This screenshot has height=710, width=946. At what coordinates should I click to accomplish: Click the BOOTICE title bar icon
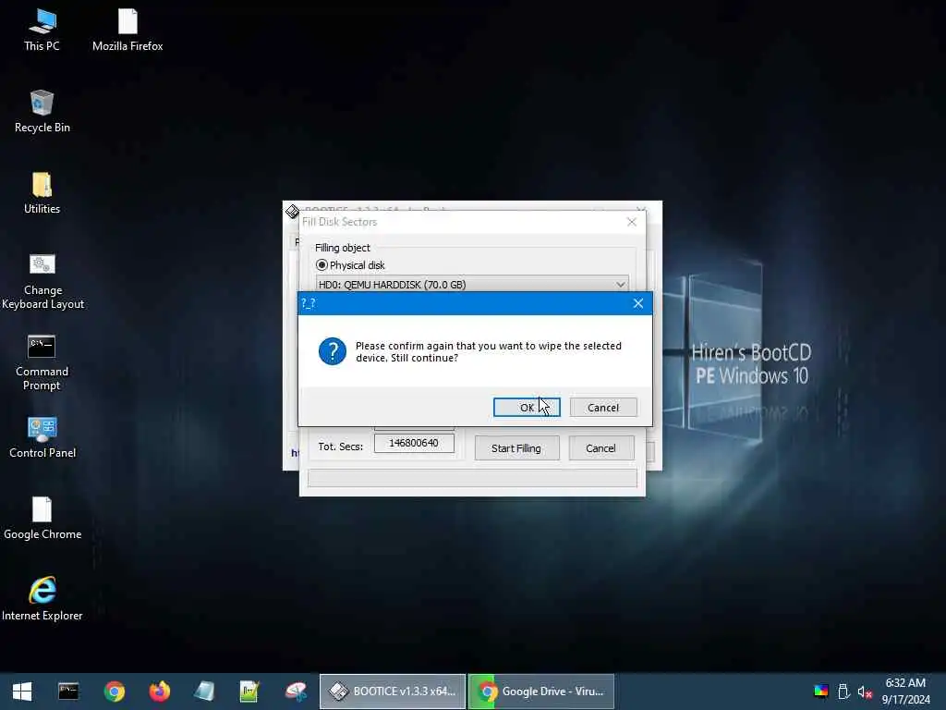tap(293, 212)
